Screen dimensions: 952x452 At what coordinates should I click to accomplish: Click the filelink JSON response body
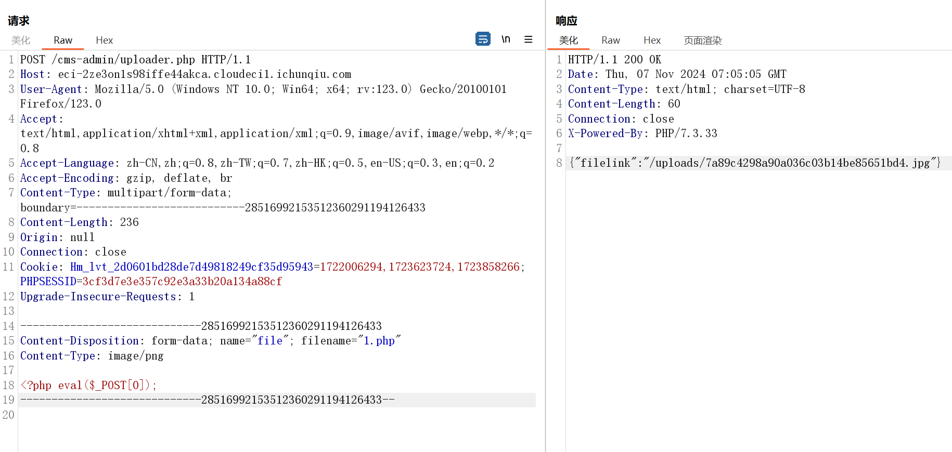[x=755, y=163]
